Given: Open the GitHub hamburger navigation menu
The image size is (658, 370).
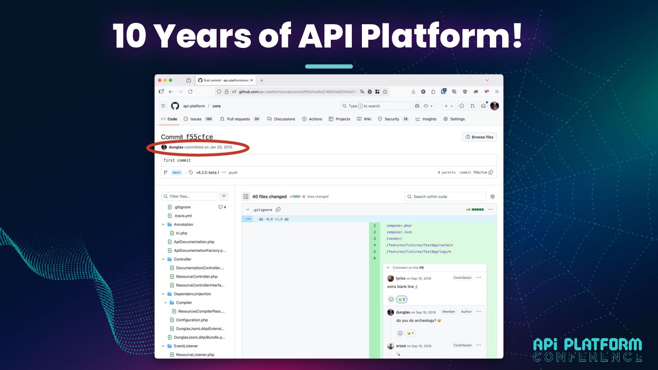Looking at the screenshot, I should pyautogui.click(x=163, y=106).
